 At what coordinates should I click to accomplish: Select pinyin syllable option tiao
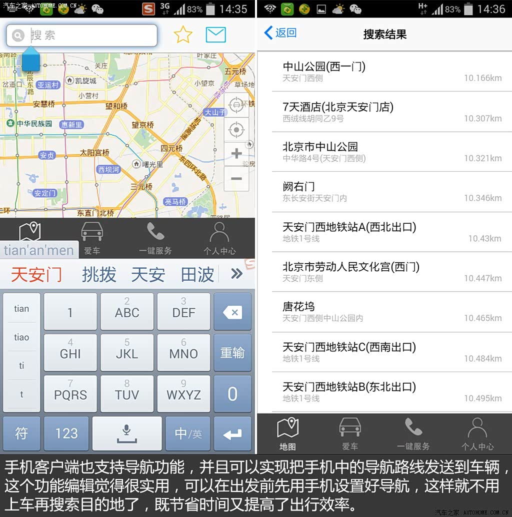(x=21, y=337)
